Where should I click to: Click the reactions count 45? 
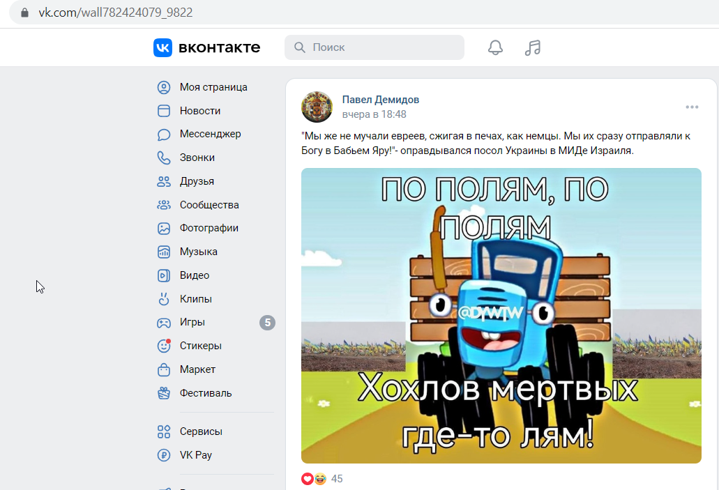click(337, 479)
